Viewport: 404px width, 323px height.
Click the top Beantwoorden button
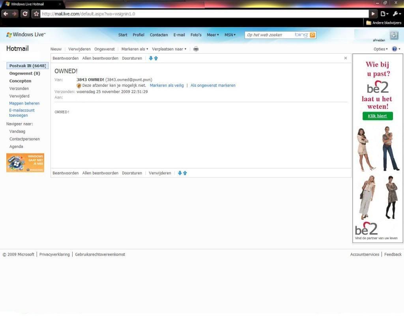point(65,58)
